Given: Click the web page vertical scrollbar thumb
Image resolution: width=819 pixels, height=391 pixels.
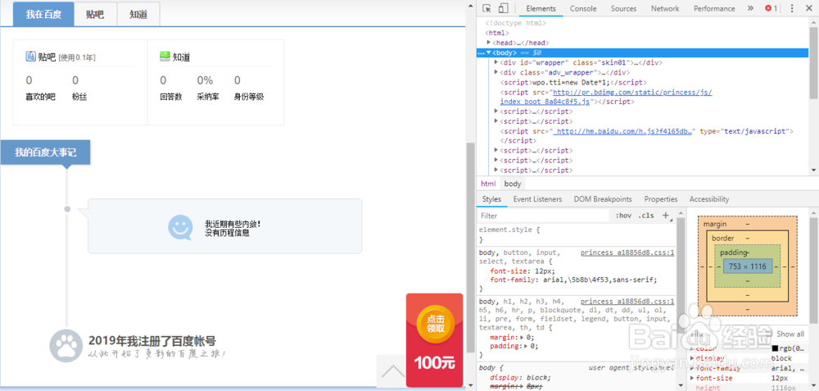Looking at the screenshot, I should point(470,248).
